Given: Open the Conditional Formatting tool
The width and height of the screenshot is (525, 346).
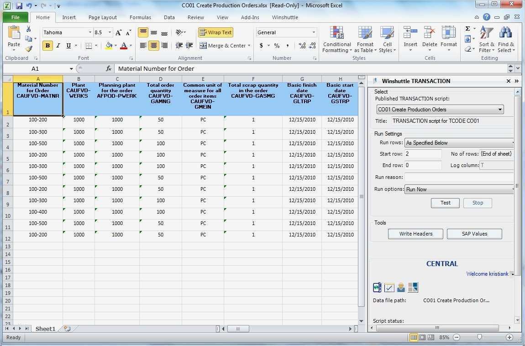Looking at the screenshot, I should click(x=336, y=40).
